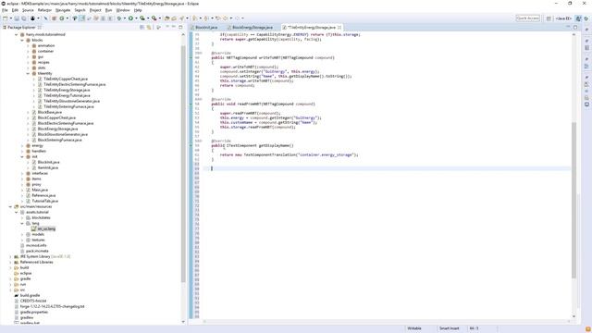This screenshot has width=592, height=333.
Task: Open the Debug button dropdown arrow
Action: coord(125,18)
